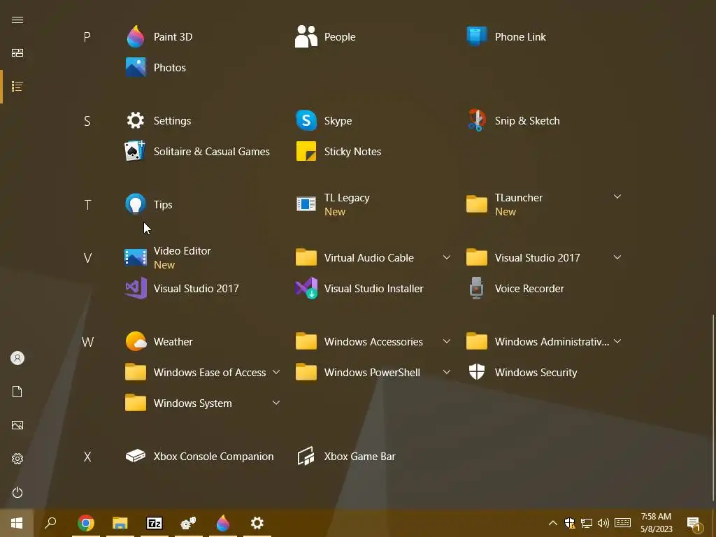Open Xbox Game Bar icon
Viewport: 716px width, 537px height.
[306, 456]
